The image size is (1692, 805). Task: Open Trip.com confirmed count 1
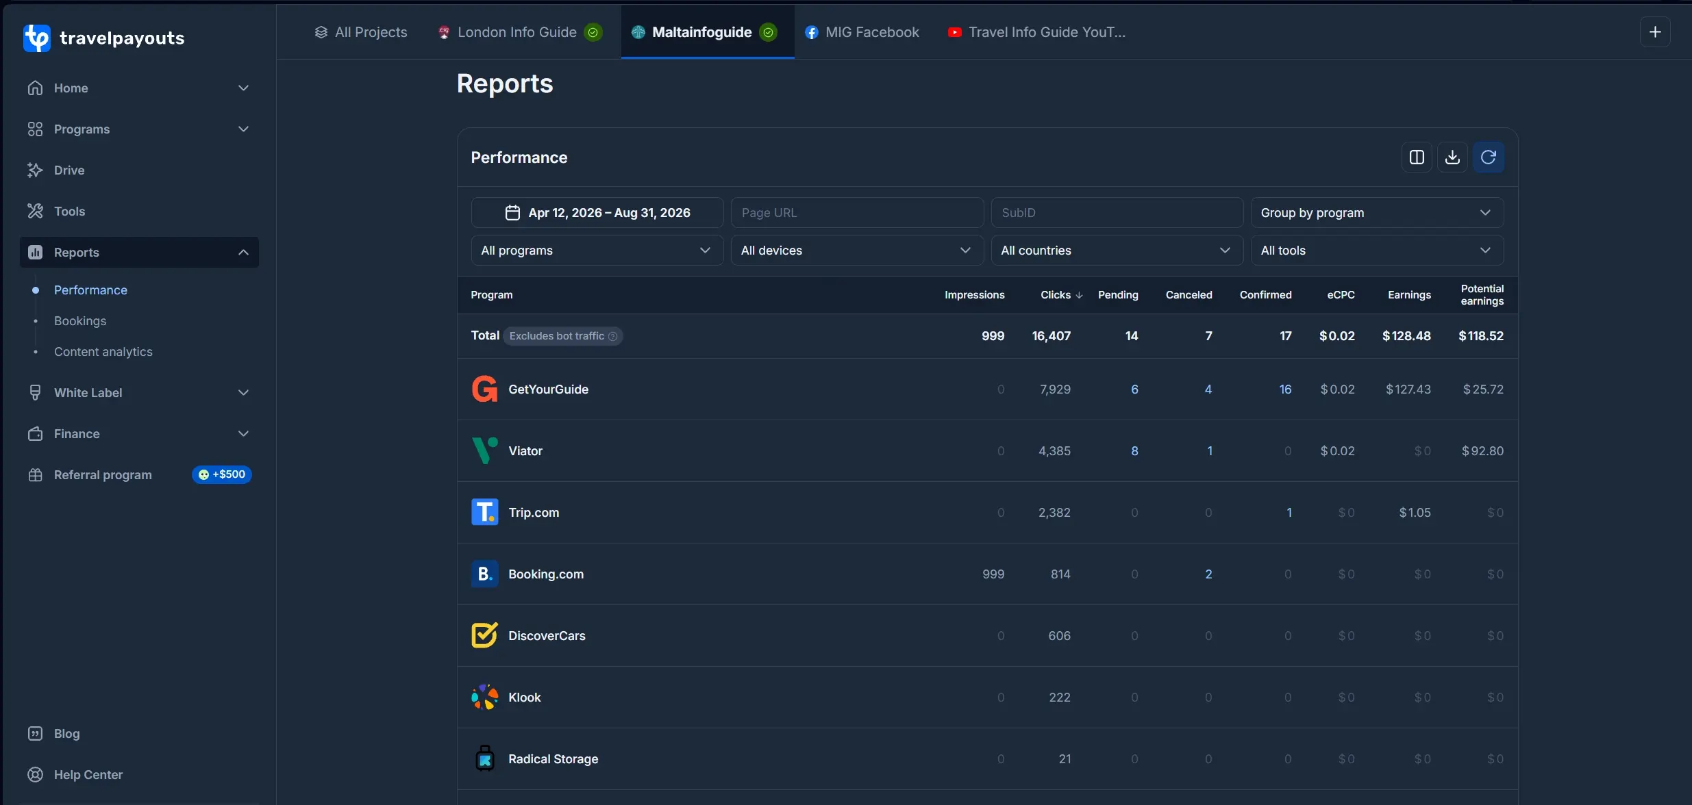point(1289,513)
